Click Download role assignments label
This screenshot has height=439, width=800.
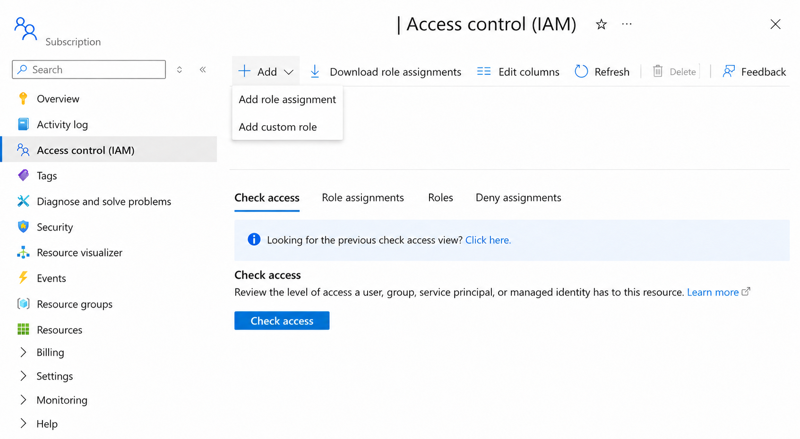click(x=396, y=72)
